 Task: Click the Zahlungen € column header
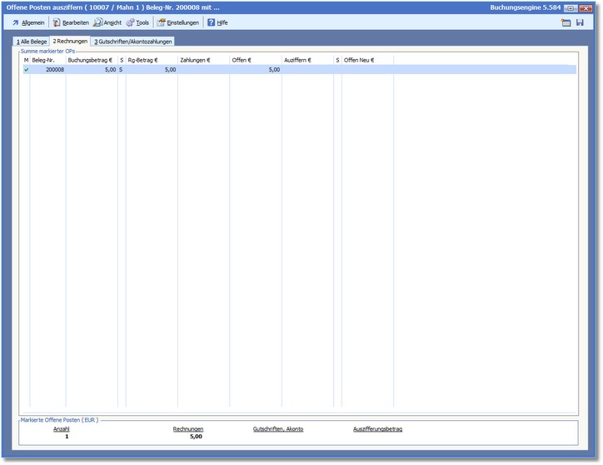coord(203,60)
